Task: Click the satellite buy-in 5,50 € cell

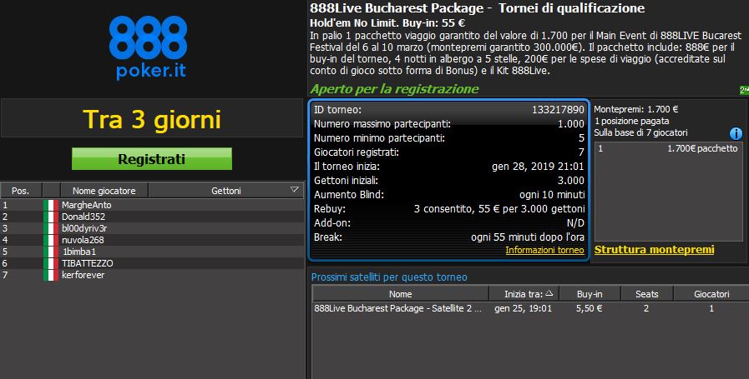Action: click(x=589, y=308)
